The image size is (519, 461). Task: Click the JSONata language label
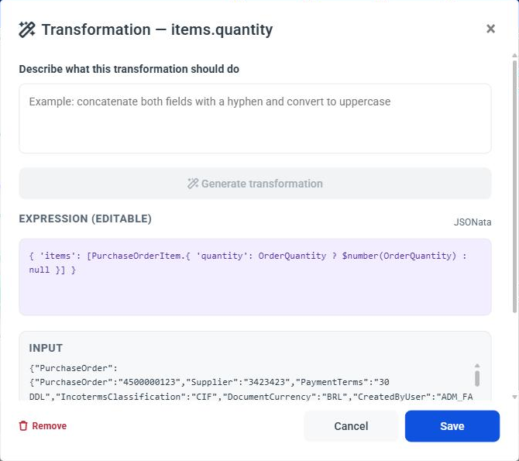click(473, 222)
